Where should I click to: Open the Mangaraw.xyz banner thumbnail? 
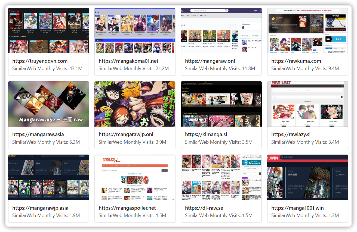pyautogui.click(x=48, y=104)
